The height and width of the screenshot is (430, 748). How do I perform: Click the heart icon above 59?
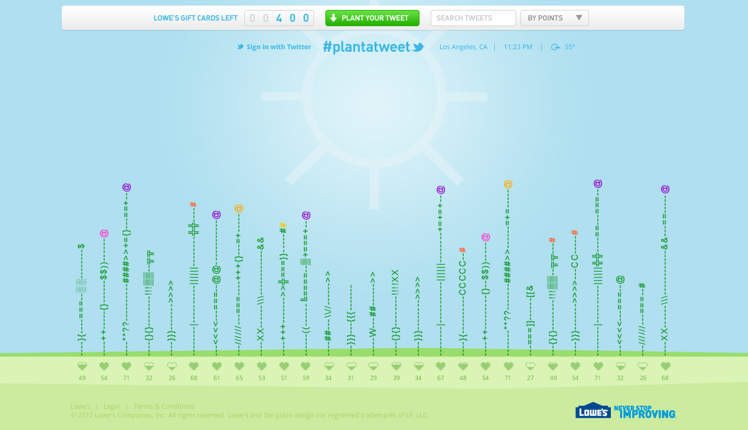pos(305,366)
